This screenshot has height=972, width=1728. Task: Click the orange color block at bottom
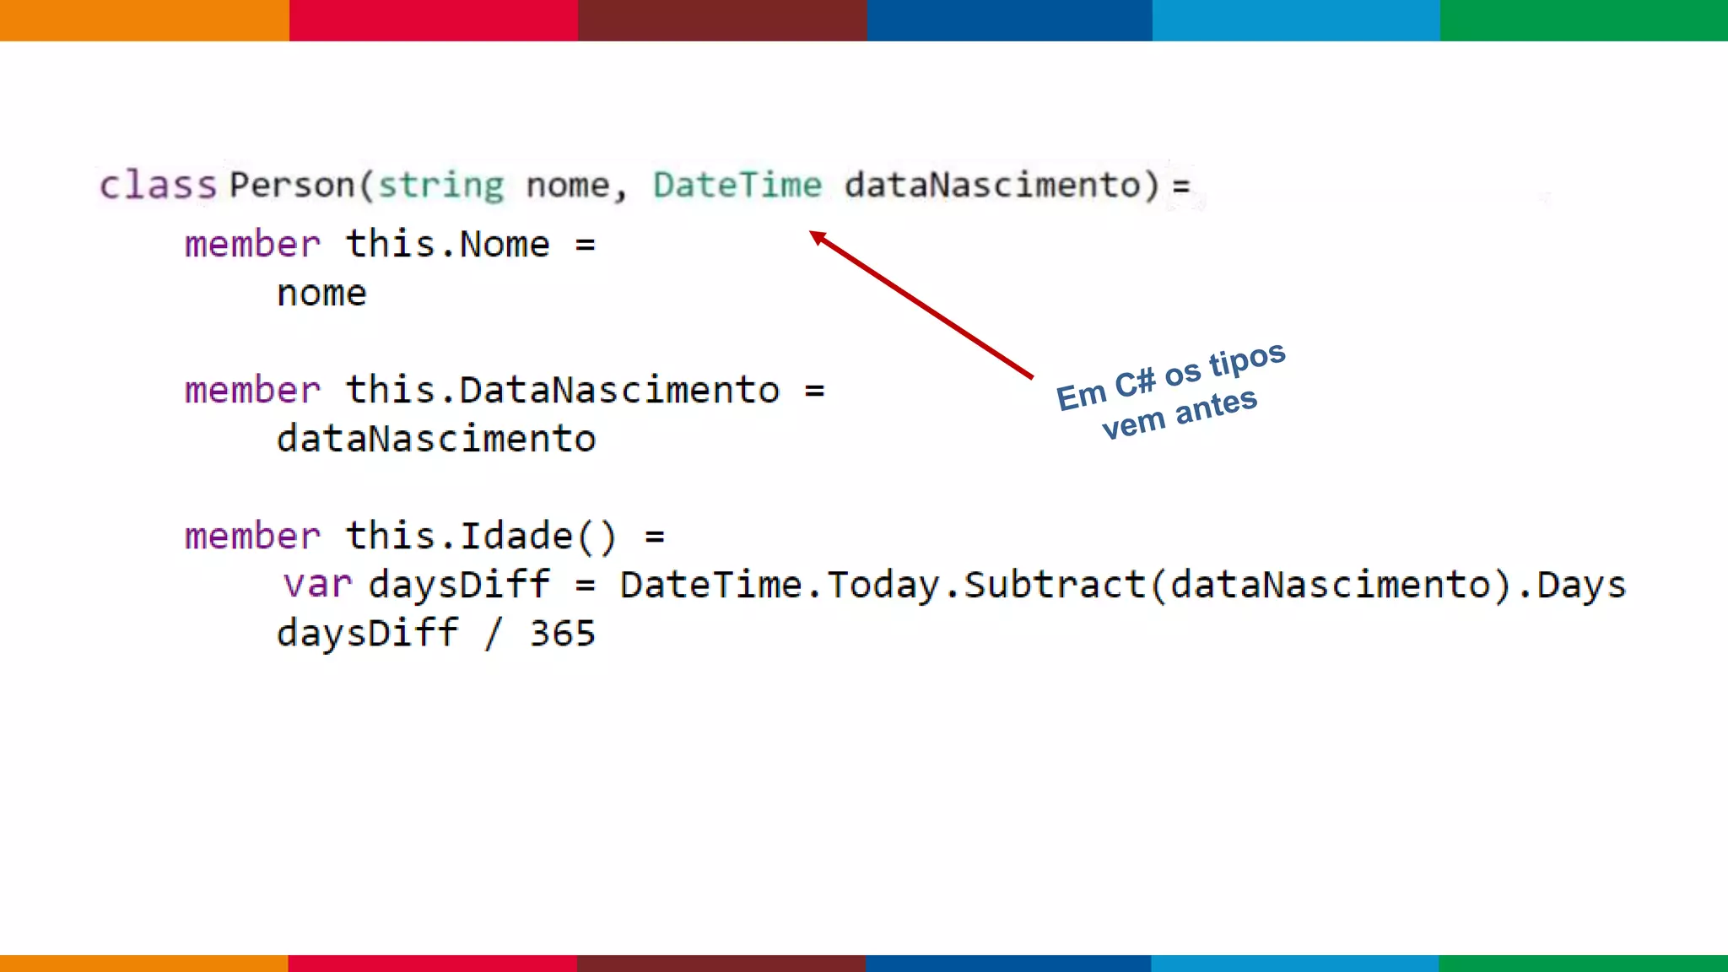(143, 963)
